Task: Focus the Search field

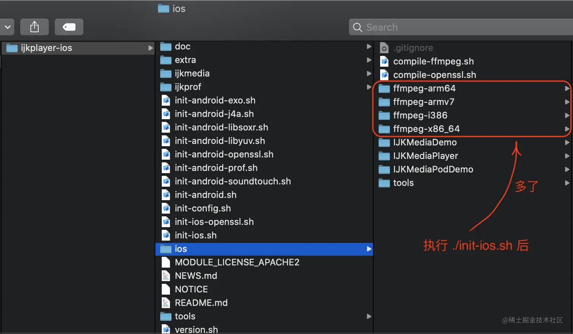Action: [461, 27]
